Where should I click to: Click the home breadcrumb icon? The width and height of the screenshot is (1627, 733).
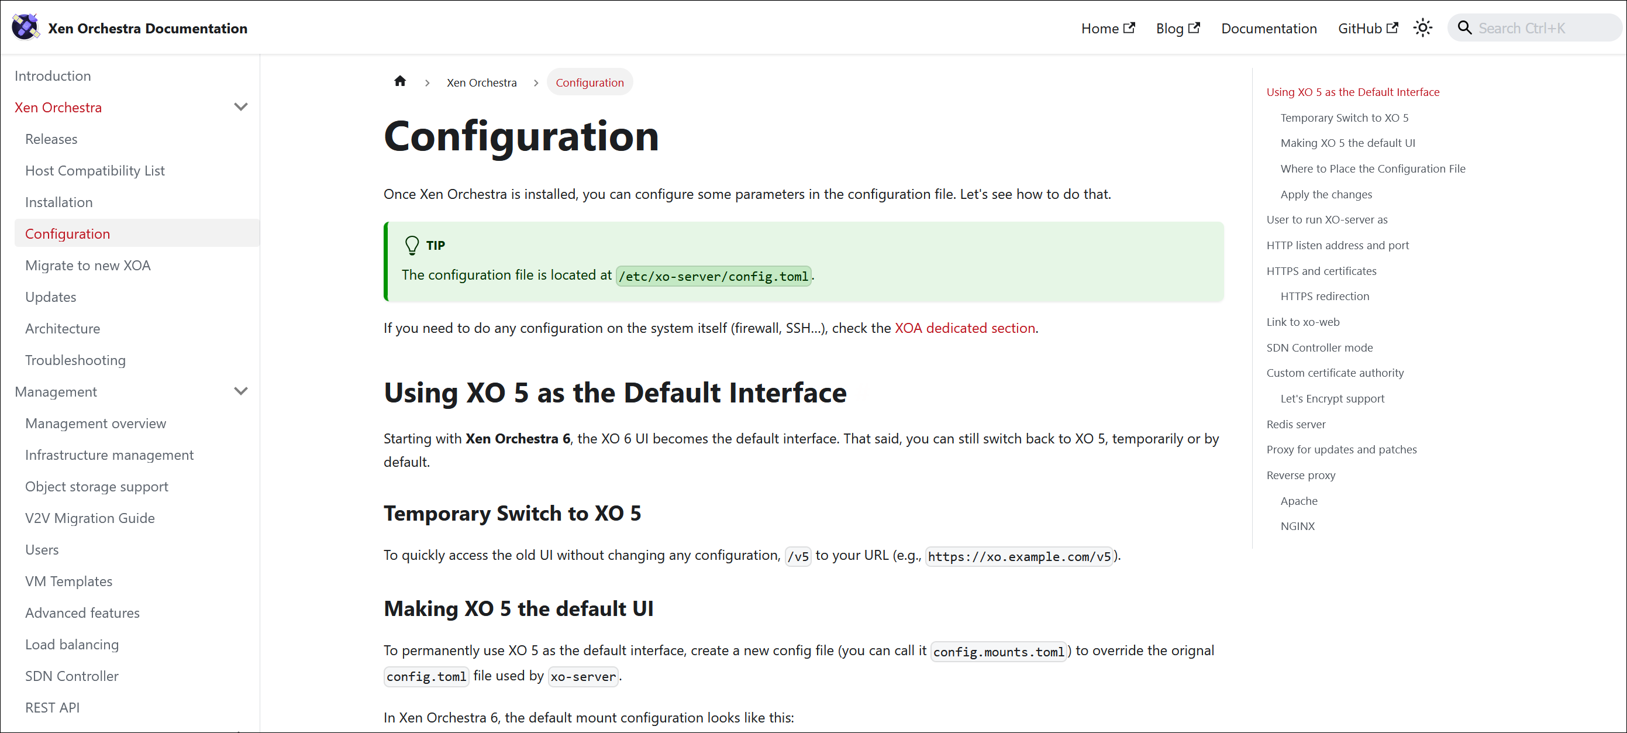tap(400, 81)
